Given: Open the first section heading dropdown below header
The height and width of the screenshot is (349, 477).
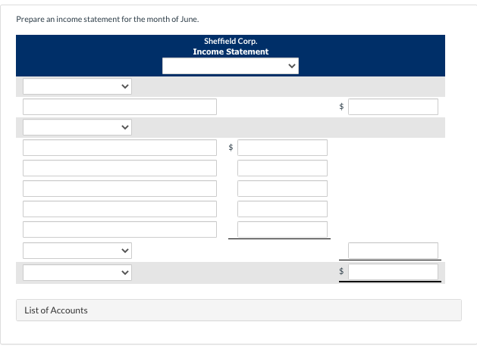Looking at the screenshot, I should tap(77, 86).
